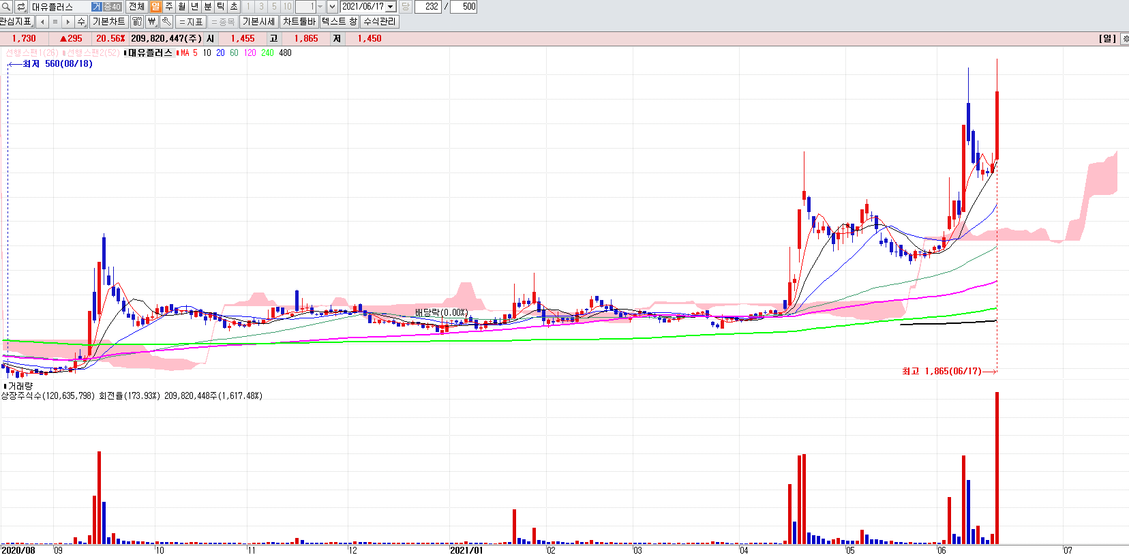Select the 전체 button

click(x=136, y=7)
